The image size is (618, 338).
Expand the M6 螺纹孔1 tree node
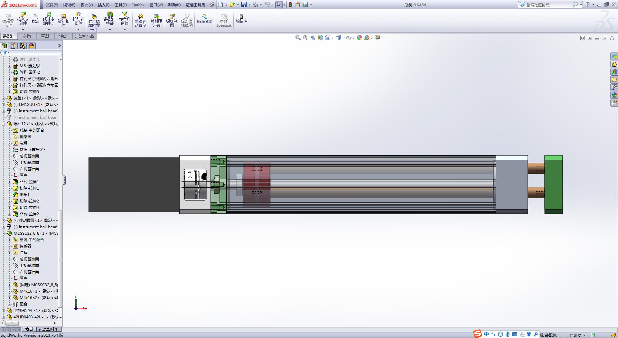10,66
